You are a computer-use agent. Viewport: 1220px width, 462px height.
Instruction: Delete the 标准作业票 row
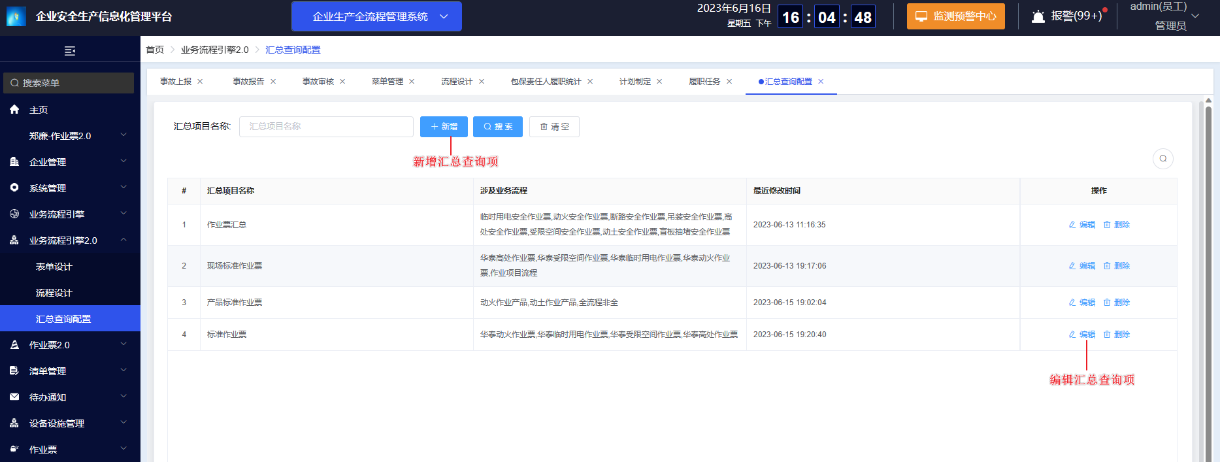click(1117, 335)
